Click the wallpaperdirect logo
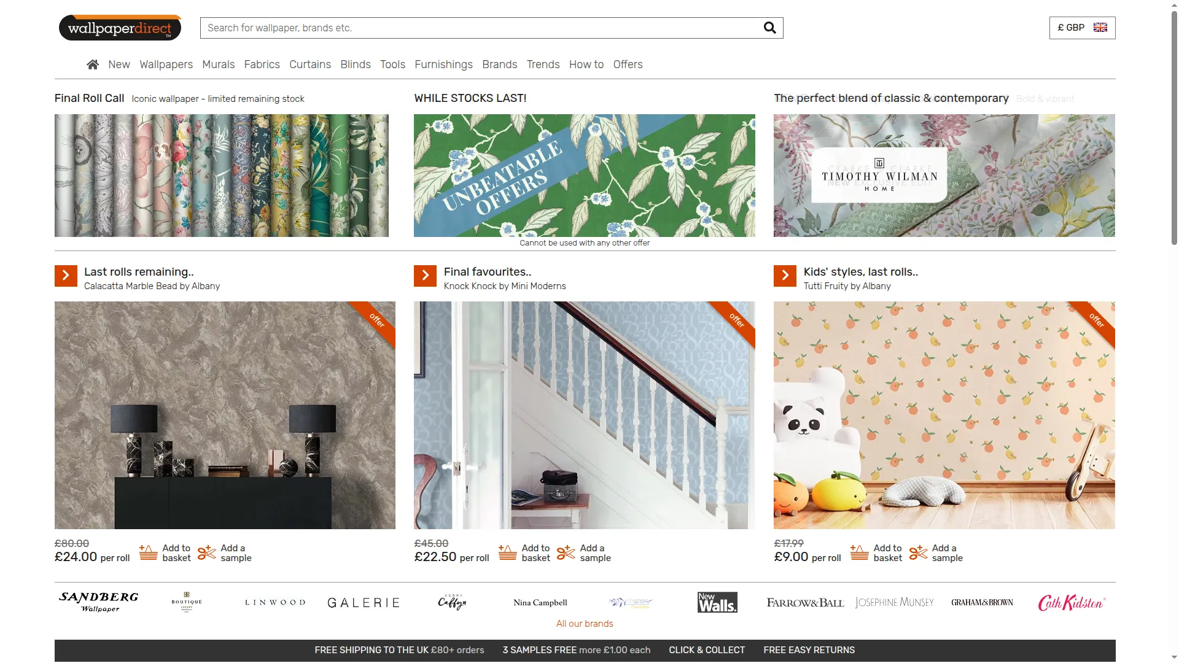The image size is (1179, 663). click(x=120, y=28)
